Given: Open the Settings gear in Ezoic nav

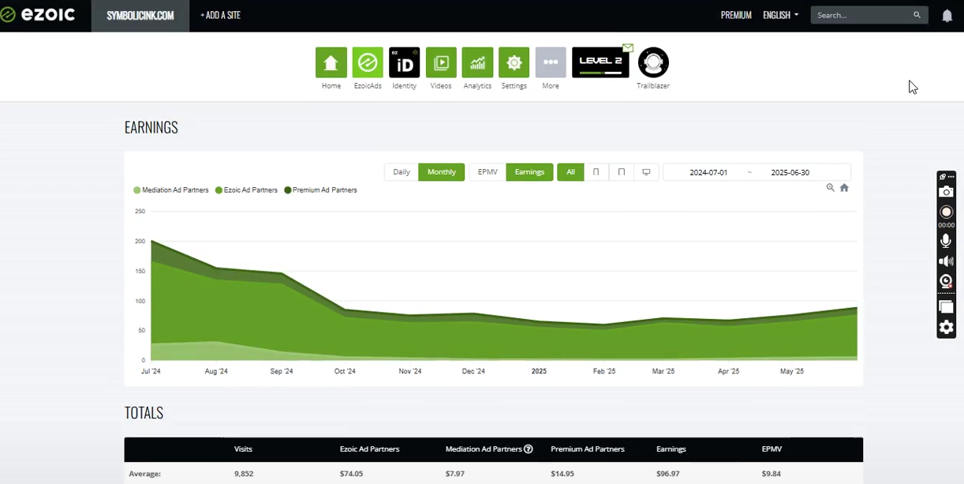Looking at the screenshot, I should point(514,62).
